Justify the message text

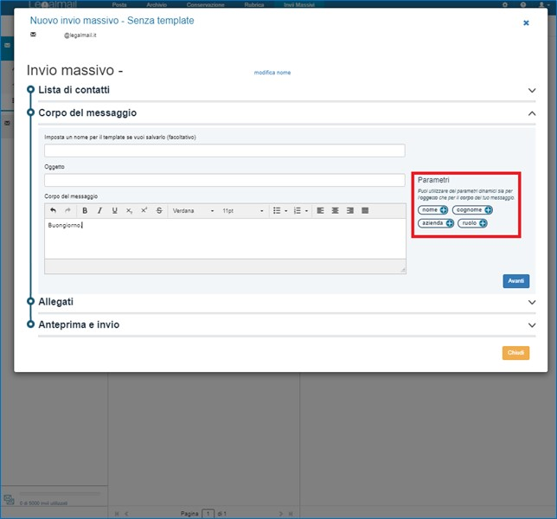(x=364, y=210)
